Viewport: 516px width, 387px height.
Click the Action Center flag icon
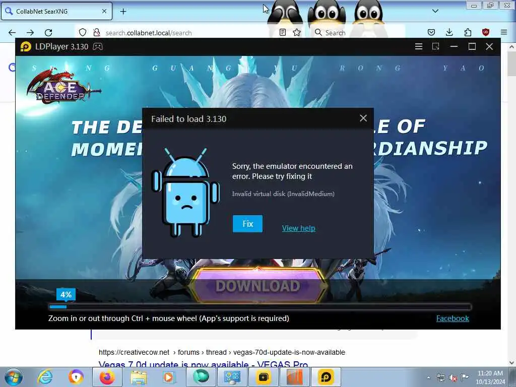[465, 377]
